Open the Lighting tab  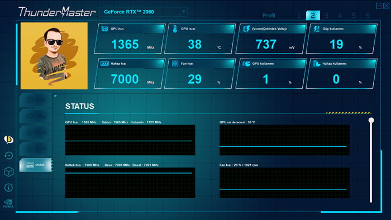click(36, 149)
